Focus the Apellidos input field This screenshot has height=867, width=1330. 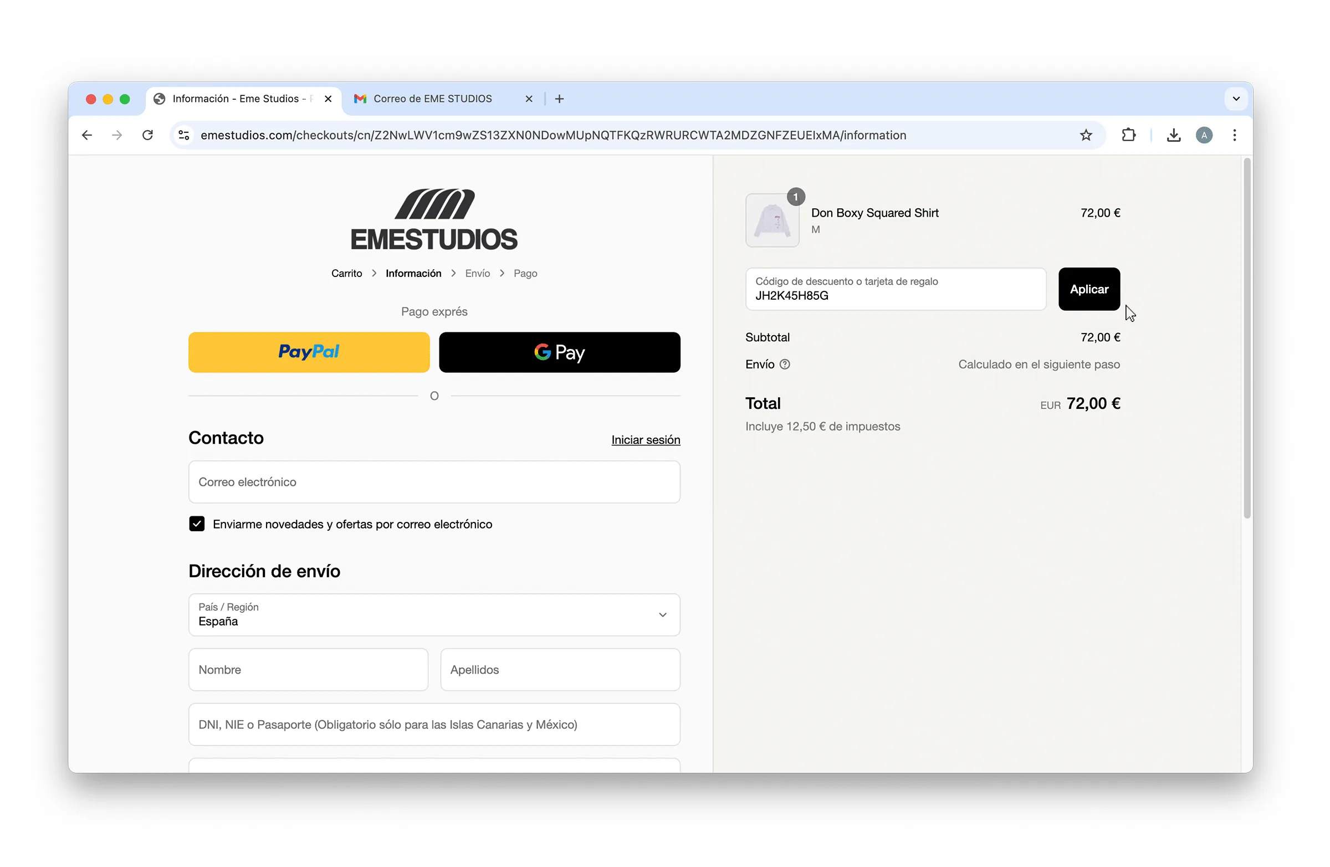point(560,669)
